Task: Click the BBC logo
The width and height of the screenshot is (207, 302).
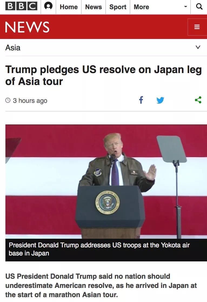Action: click(21, 6)
